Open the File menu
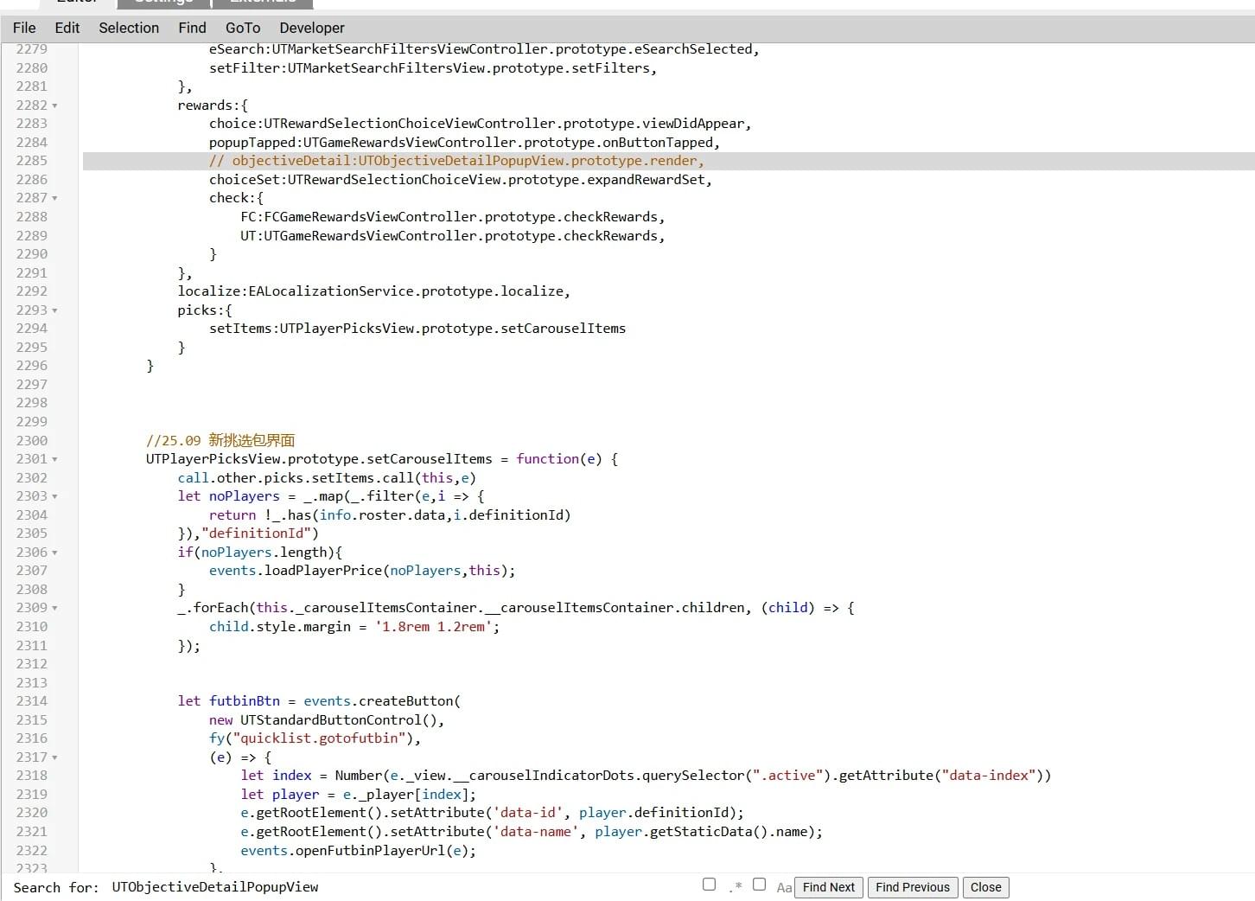 pos(24,28)
